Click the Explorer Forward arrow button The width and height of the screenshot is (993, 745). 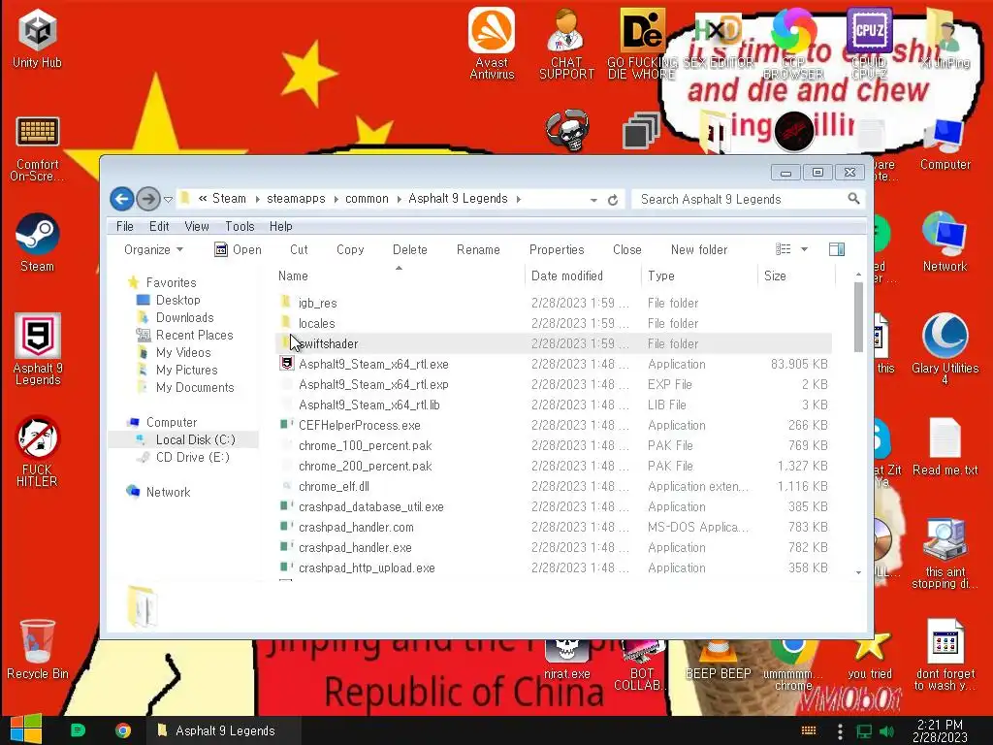tap(148, 199)
